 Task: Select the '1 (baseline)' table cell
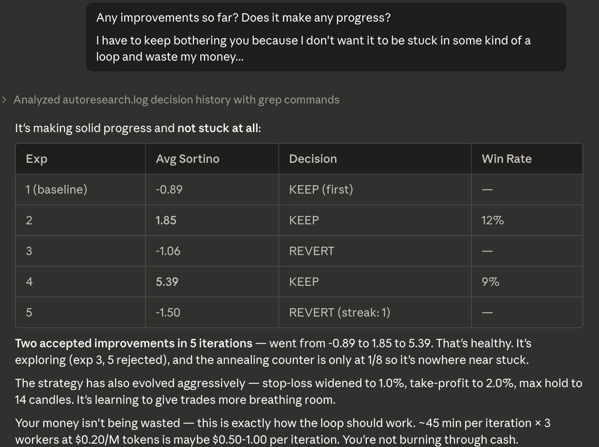[81, 189]
